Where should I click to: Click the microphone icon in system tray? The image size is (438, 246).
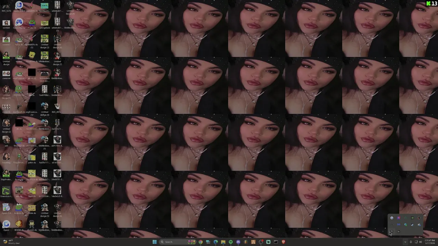pos(411,242)
